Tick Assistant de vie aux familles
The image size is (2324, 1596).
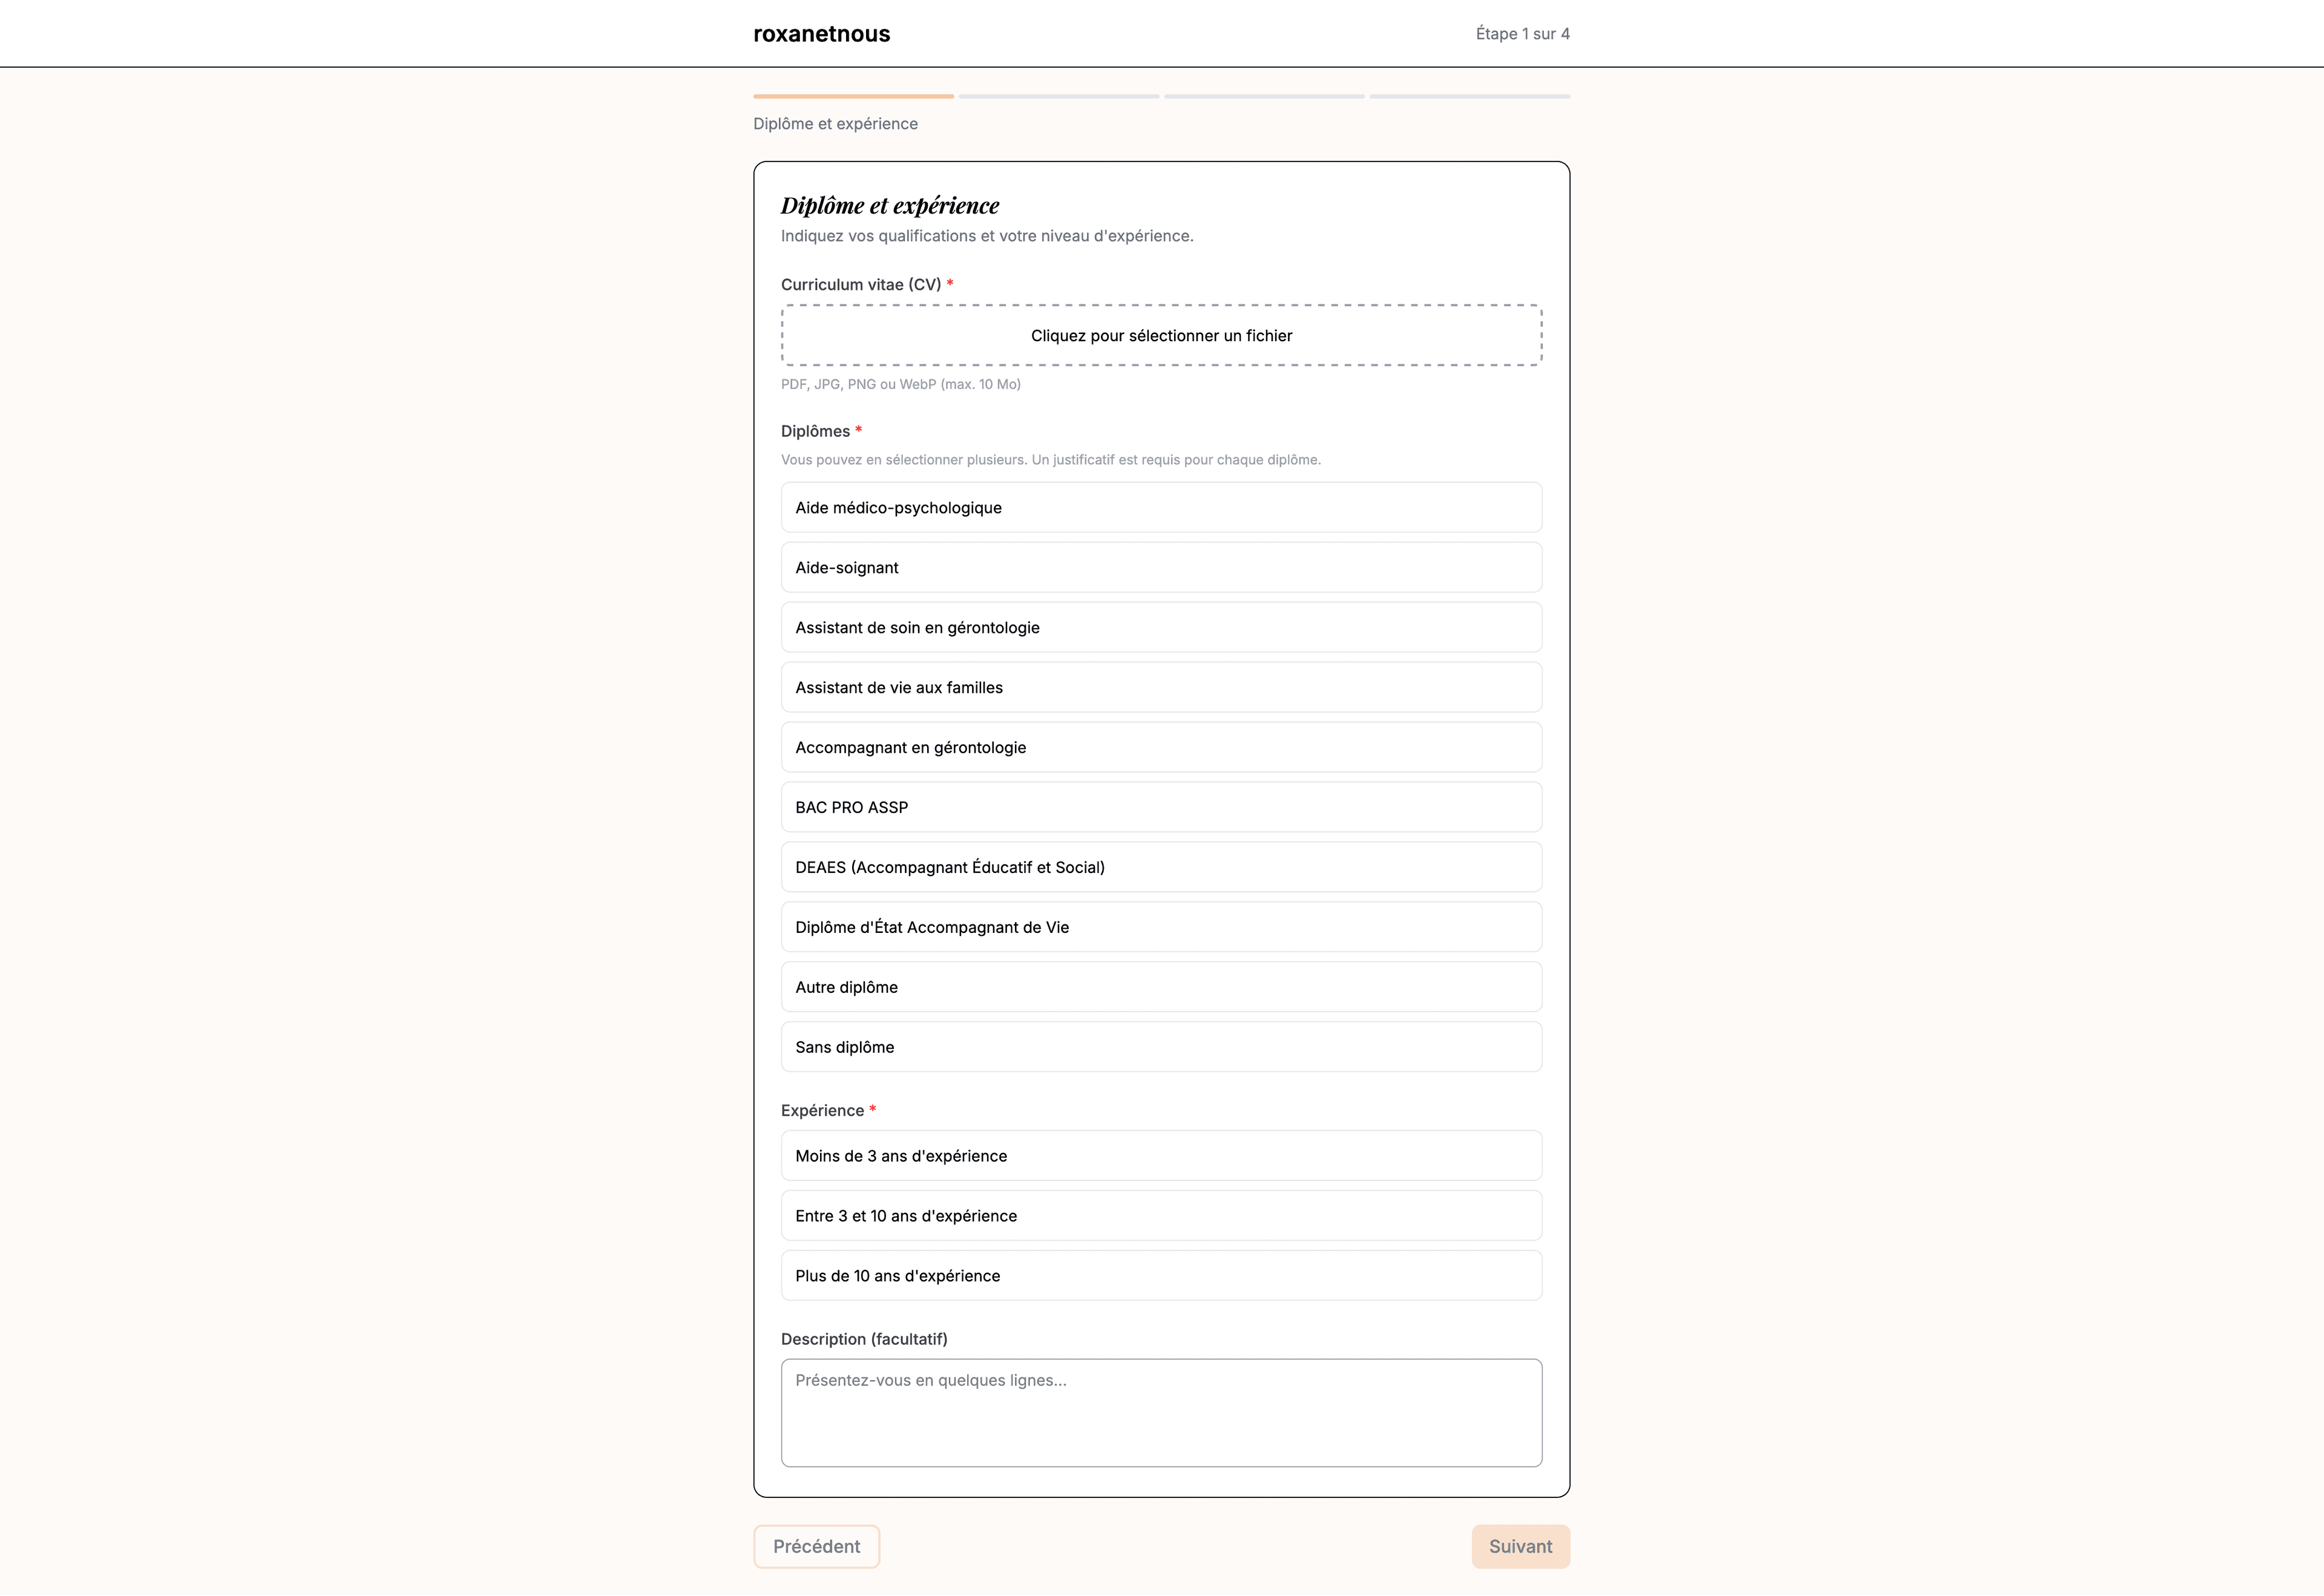tap(1161, 687)
